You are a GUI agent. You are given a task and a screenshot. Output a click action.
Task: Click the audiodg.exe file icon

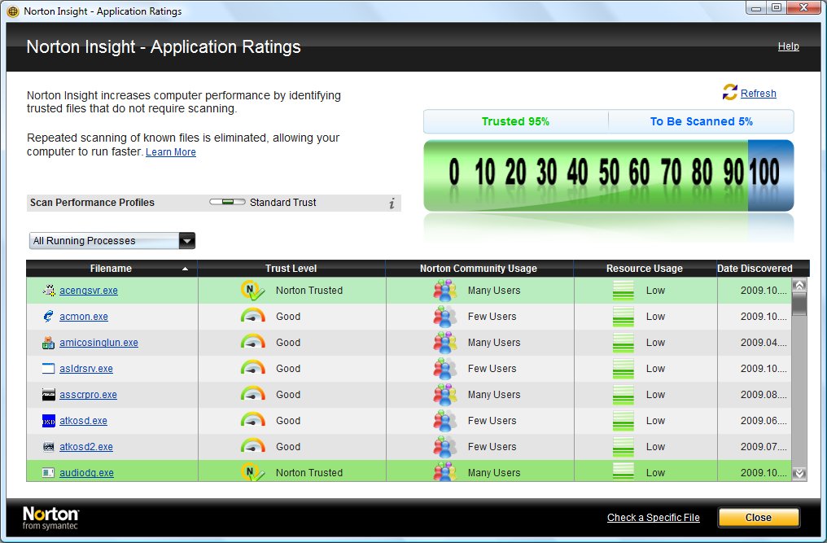pos(49,472)
